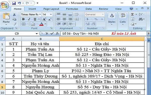This screenshot has height=95, width=151.
Task: Merge and center the cells
Action: click(77, 19)
